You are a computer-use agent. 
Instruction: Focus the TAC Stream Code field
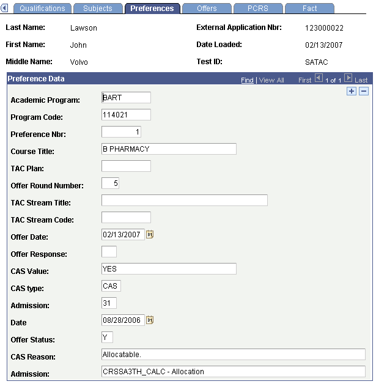tap(126, 218)
